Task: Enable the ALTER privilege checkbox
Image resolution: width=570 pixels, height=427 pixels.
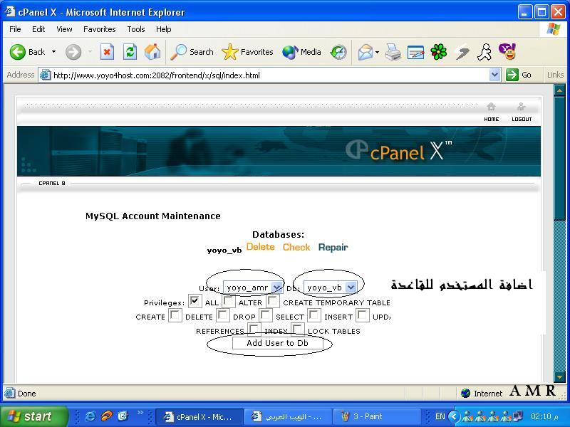Action: pos(229,301)
